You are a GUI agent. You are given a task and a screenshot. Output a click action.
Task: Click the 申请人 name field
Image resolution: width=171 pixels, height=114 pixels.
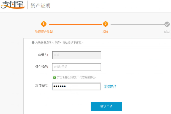[x=76, y=55]
